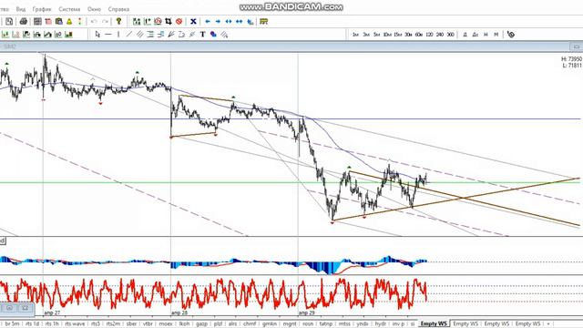Screen dimensions: 583x328
Task: Switch to the gazp workspace tab
Action: click(x=201, y=323)
